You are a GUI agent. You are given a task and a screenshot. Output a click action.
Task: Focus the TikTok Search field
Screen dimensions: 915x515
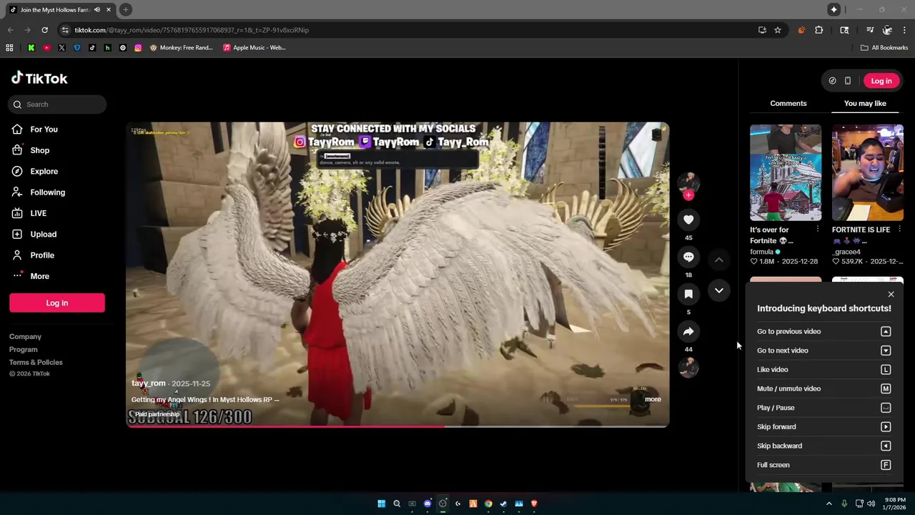[x=57, y=104]
